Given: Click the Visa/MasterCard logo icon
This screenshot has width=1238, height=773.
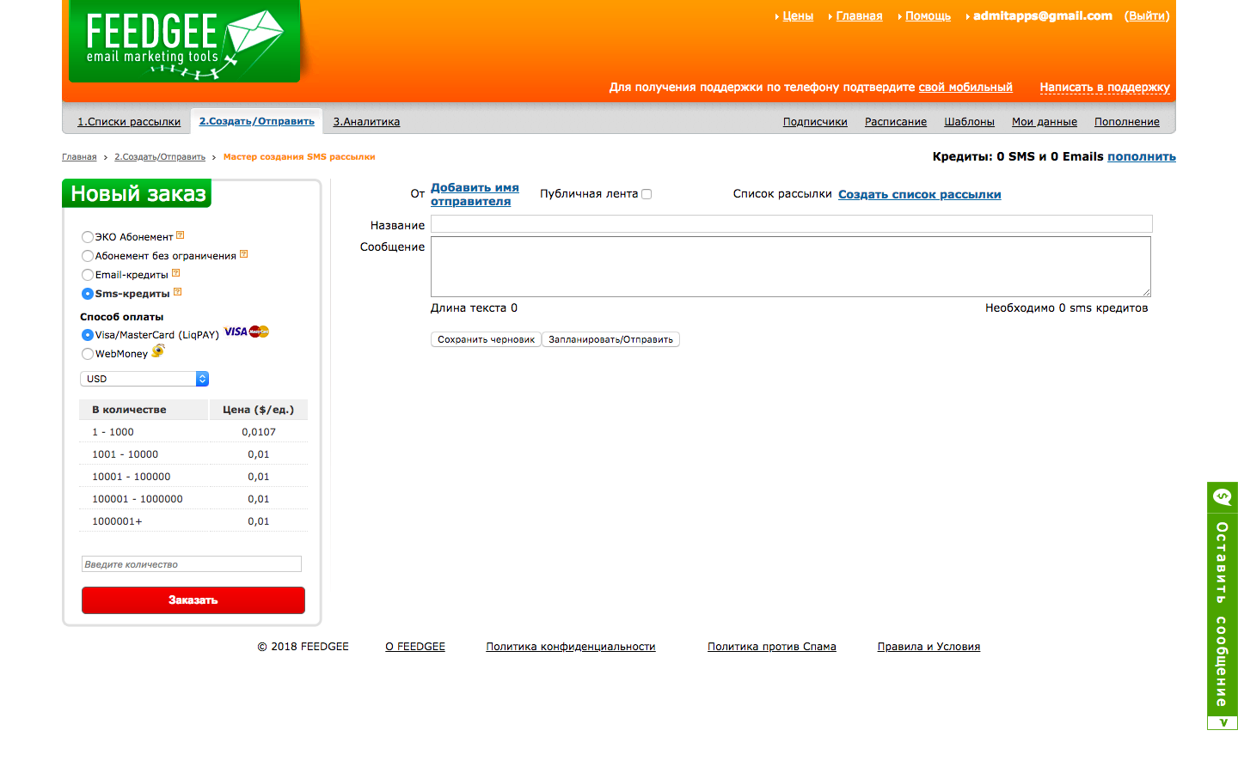Looking at the screenshot, I should tap(247, 332).
